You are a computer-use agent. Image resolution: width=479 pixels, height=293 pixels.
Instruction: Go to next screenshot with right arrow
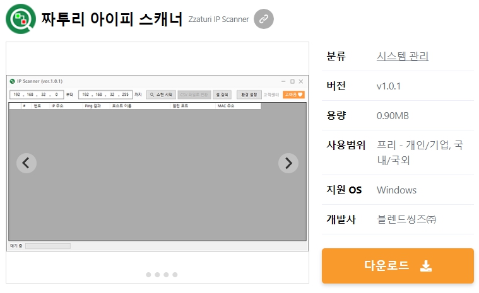pyautogui.click(x=288, y=163)
